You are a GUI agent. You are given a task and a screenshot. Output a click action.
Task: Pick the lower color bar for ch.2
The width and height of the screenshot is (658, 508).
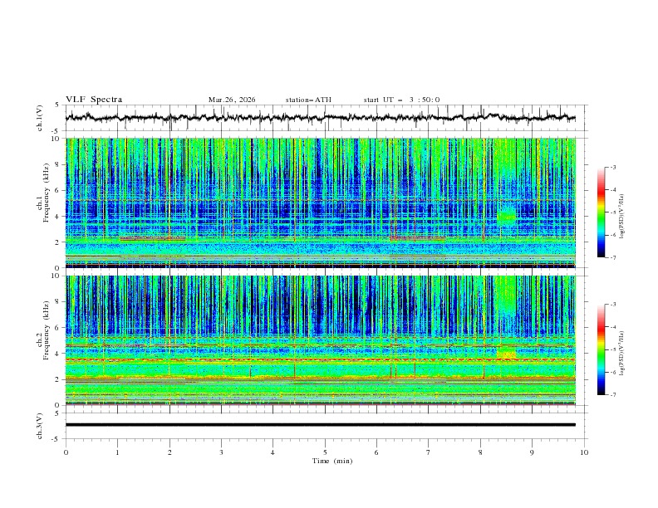point(602,349)
